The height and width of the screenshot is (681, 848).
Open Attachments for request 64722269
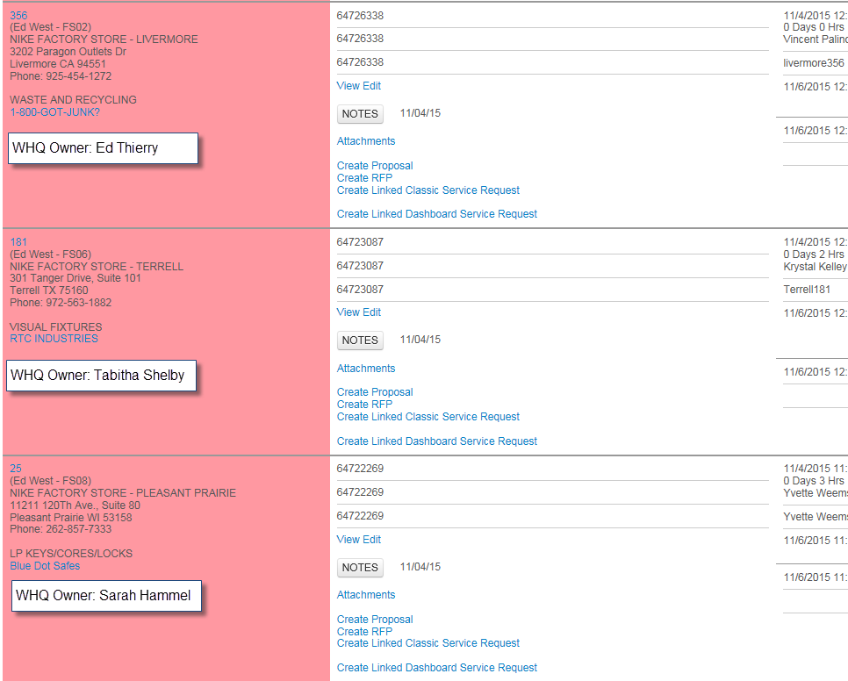click(x=366, y=595)
